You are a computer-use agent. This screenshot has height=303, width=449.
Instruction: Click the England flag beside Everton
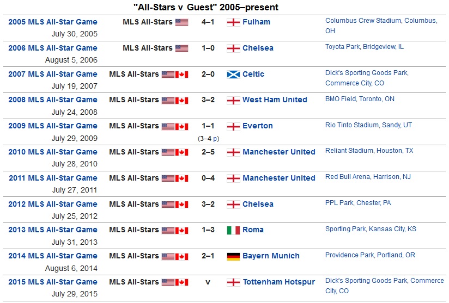click(233, 126)
